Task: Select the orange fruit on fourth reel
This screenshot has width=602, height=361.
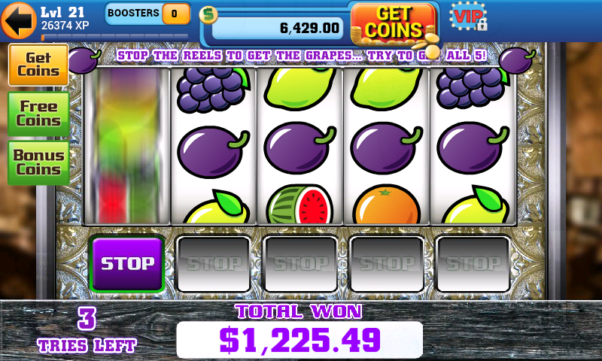Action: pyautogui.click(x=387, y=205)
